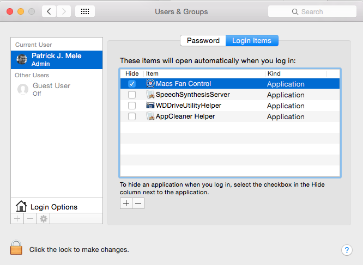Remove selected login item with minus button
363x265 pixels.
pos(138,203)
